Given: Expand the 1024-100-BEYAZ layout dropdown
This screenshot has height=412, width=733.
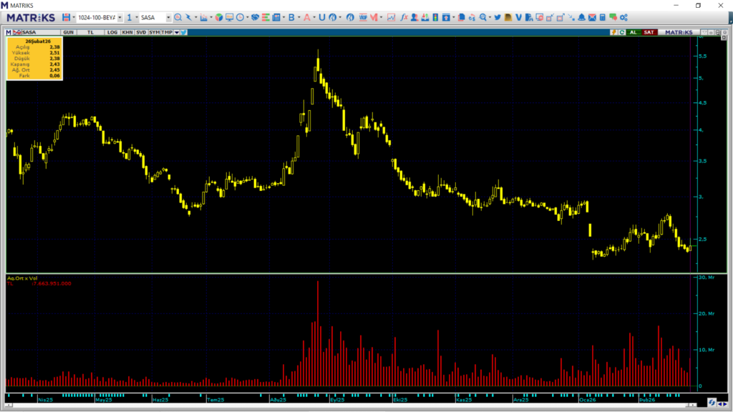Looking at the screenshot, I should (x=120, y=17).
